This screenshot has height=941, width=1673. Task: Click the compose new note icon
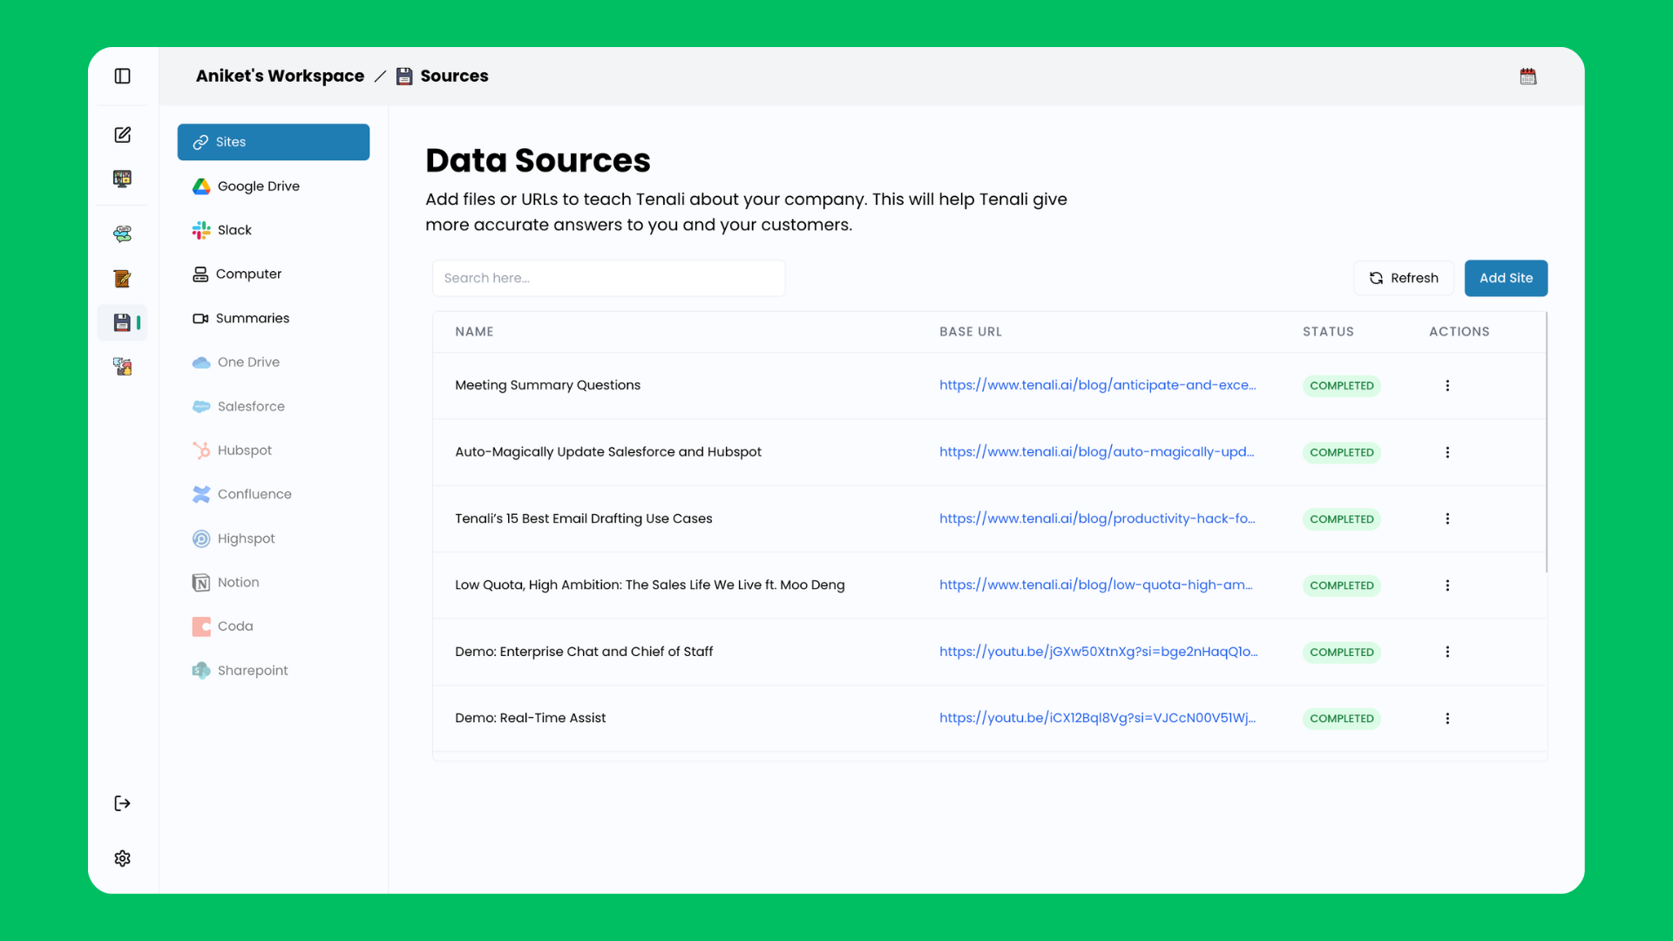[122, 134]
